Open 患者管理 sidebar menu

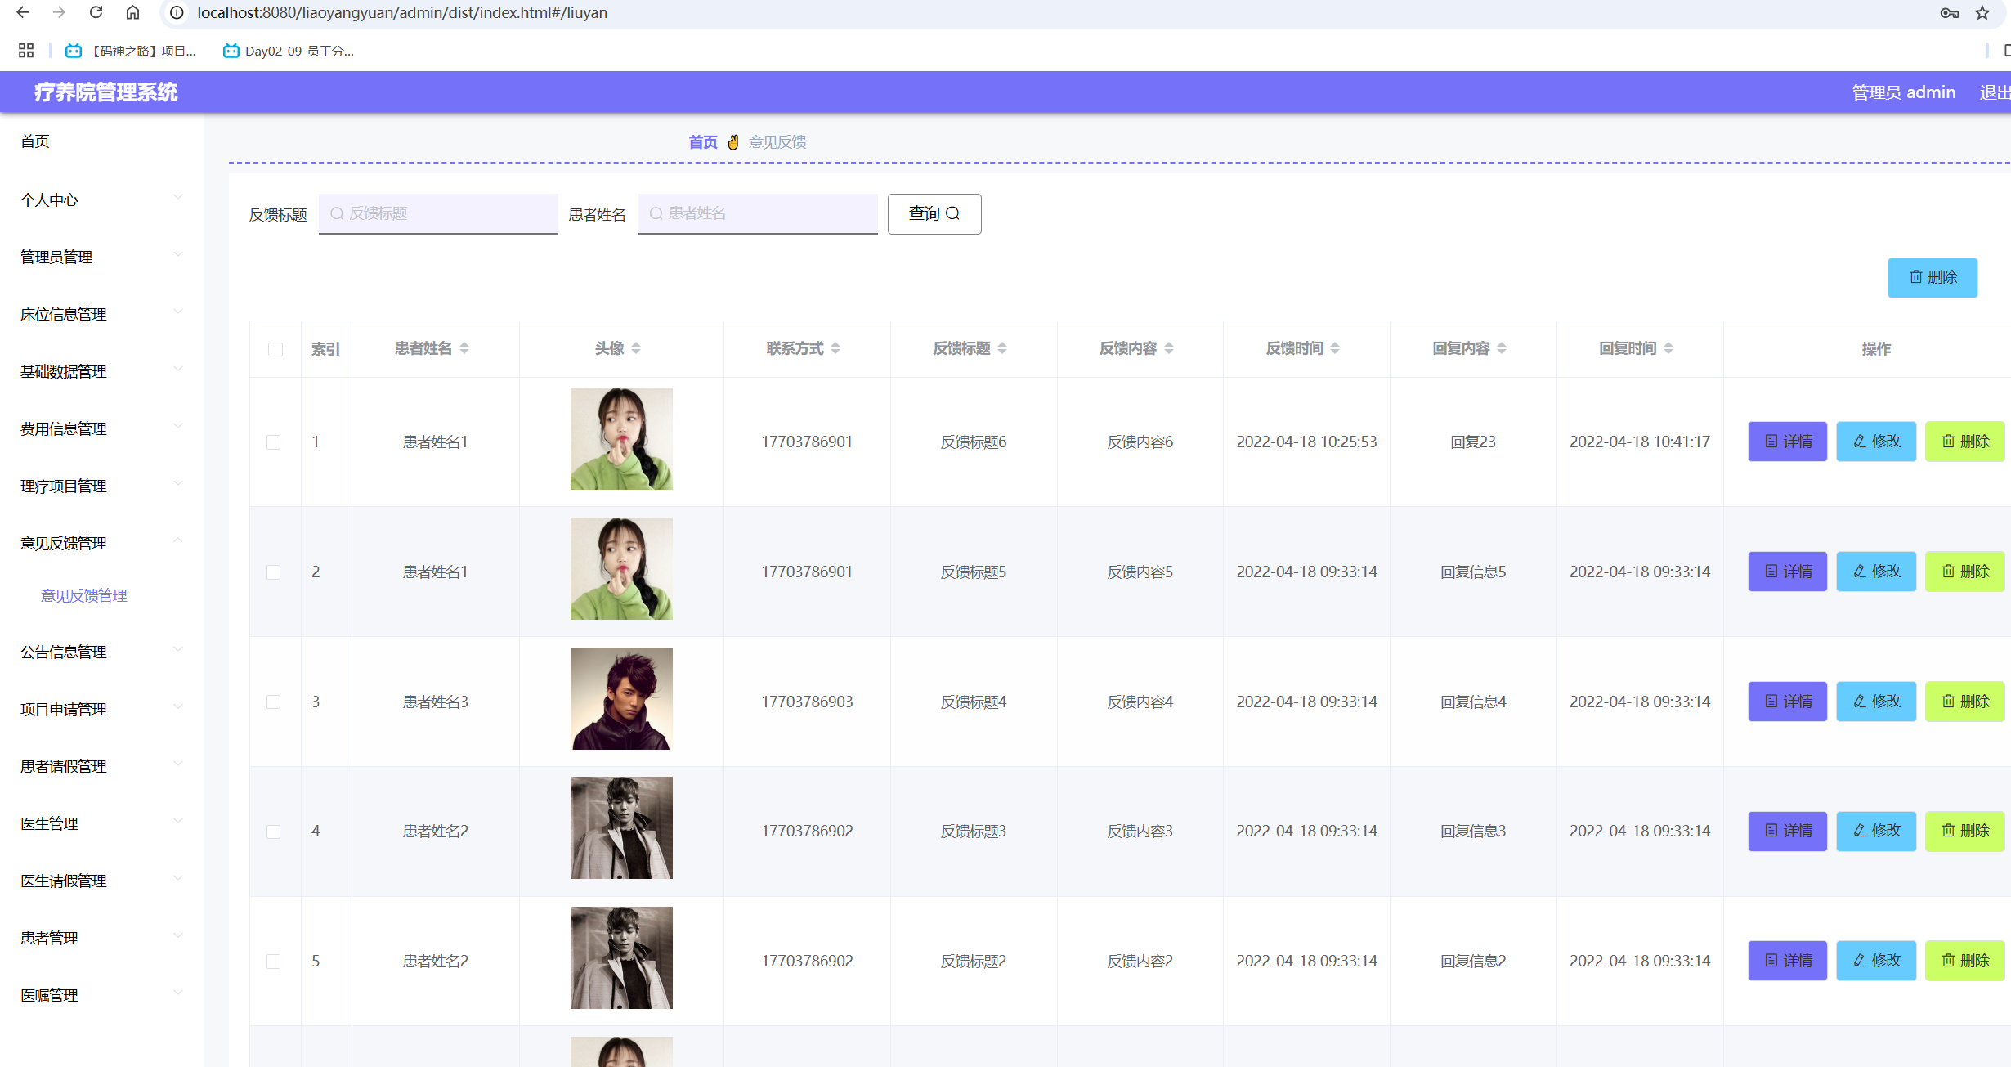102,938
